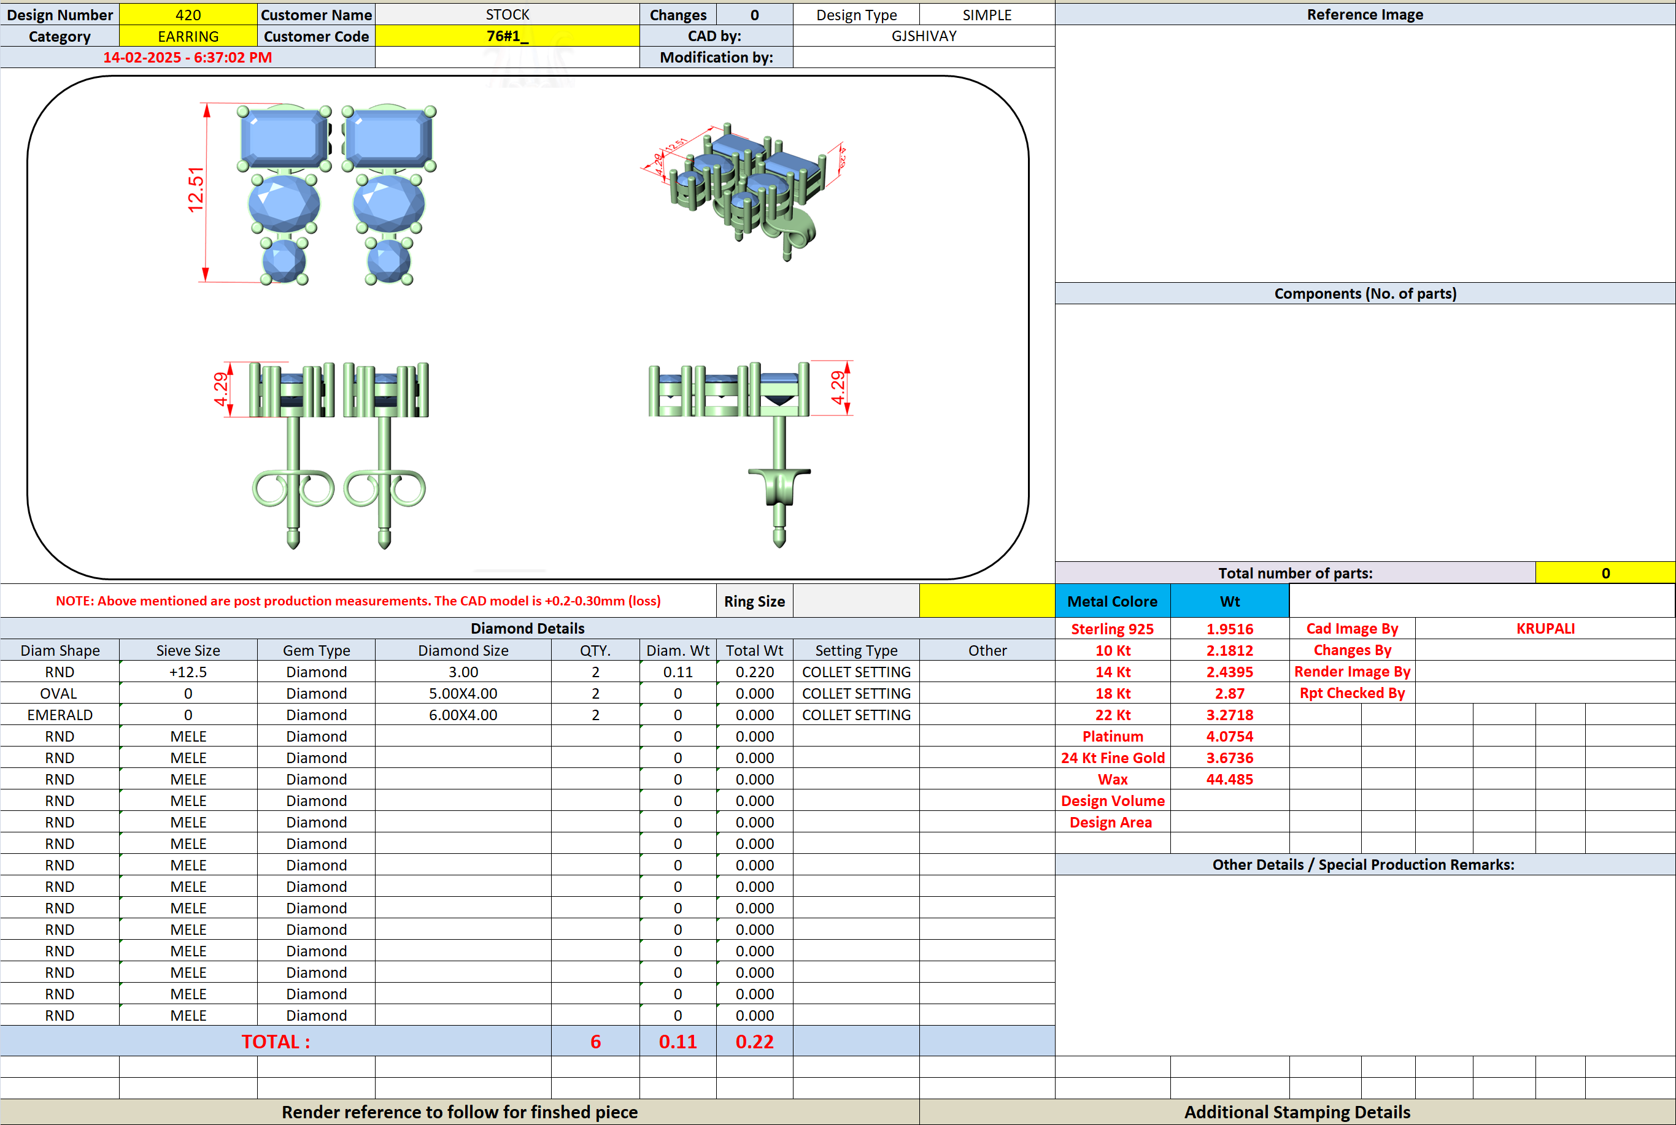Click the diamond size 6.00X4.00 cell
The image size is (1676, 1125).
pyautogui.click(x=463, y=715)
